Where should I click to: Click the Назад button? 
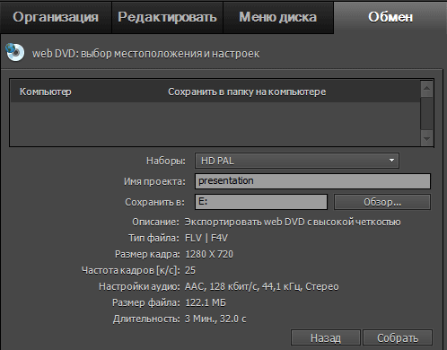[x=326, y=338]
